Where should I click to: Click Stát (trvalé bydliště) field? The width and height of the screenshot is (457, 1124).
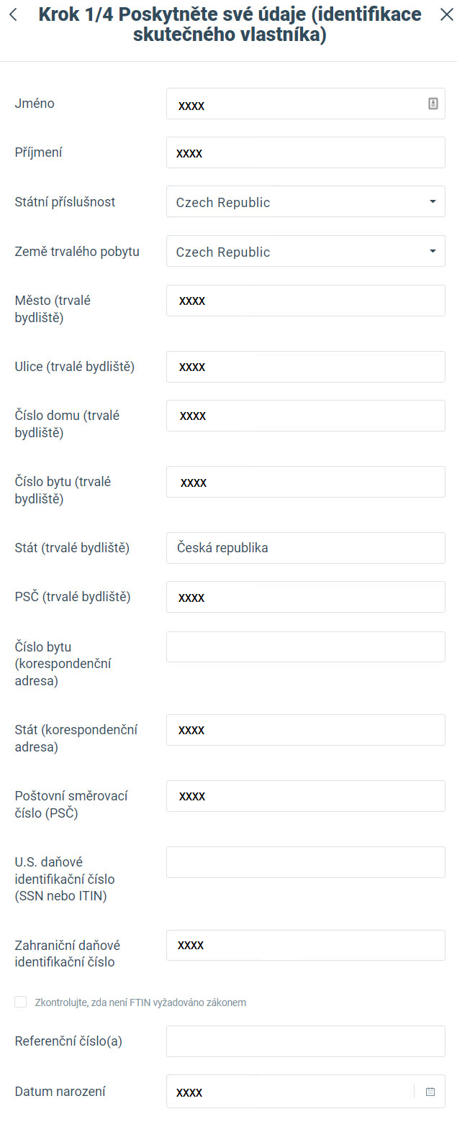pyautogui.click(x=305, y=548)
